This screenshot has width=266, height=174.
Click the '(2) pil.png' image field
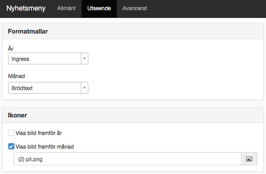[127, 159]
